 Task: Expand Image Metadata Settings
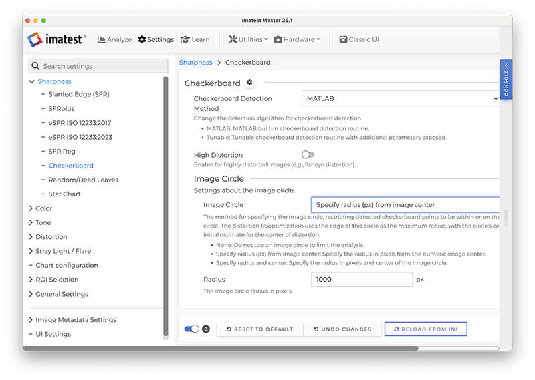click(31, 320)
